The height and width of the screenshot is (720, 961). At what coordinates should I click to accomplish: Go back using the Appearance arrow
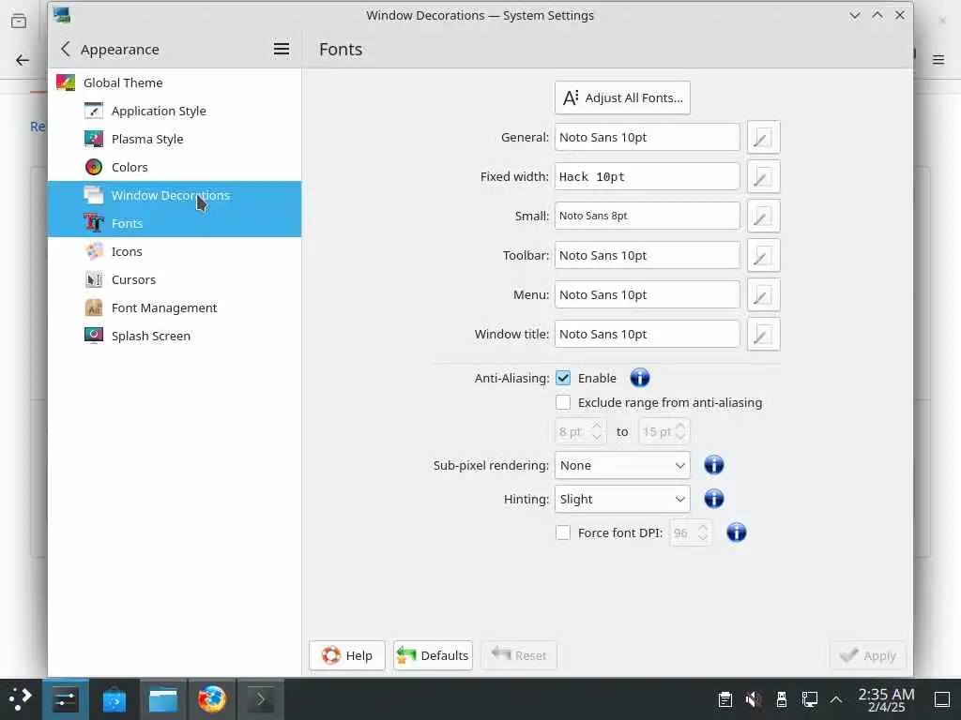66,49
